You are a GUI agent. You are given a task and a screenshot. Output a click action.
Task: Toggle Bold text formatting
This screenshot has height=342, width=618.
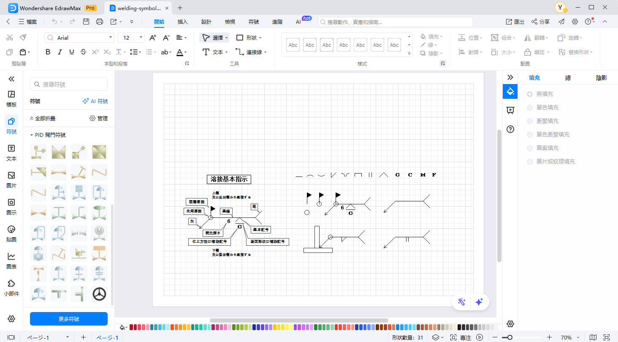(48, 52)
